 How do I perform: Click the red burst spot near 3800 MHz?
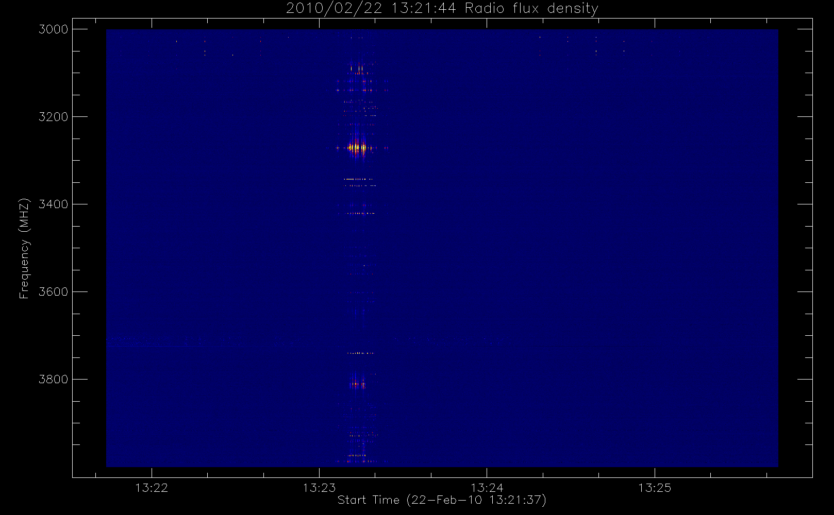pyautogui.click(x=358, y=384)
